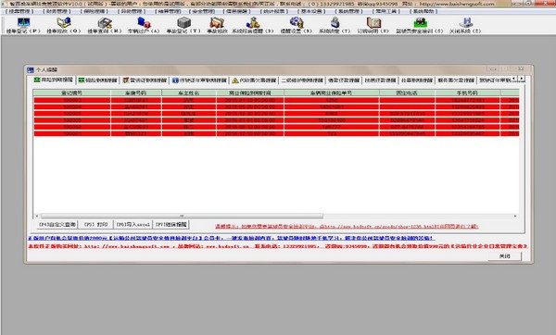This screenshot has height=335, width=556.
Task: Select the row with 登记编号 100003
Action: 276,100
